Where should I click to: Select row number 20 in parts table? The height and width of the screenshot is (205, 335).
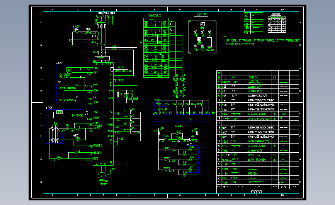(x=219, y=96)
